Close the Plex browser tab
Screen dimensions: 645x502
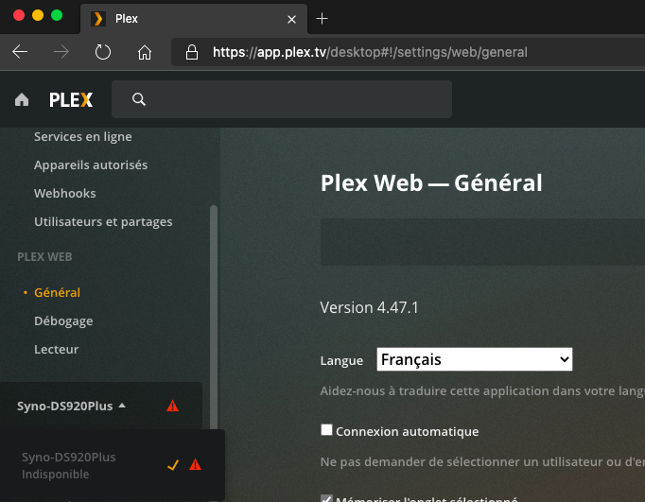(291, 19)
